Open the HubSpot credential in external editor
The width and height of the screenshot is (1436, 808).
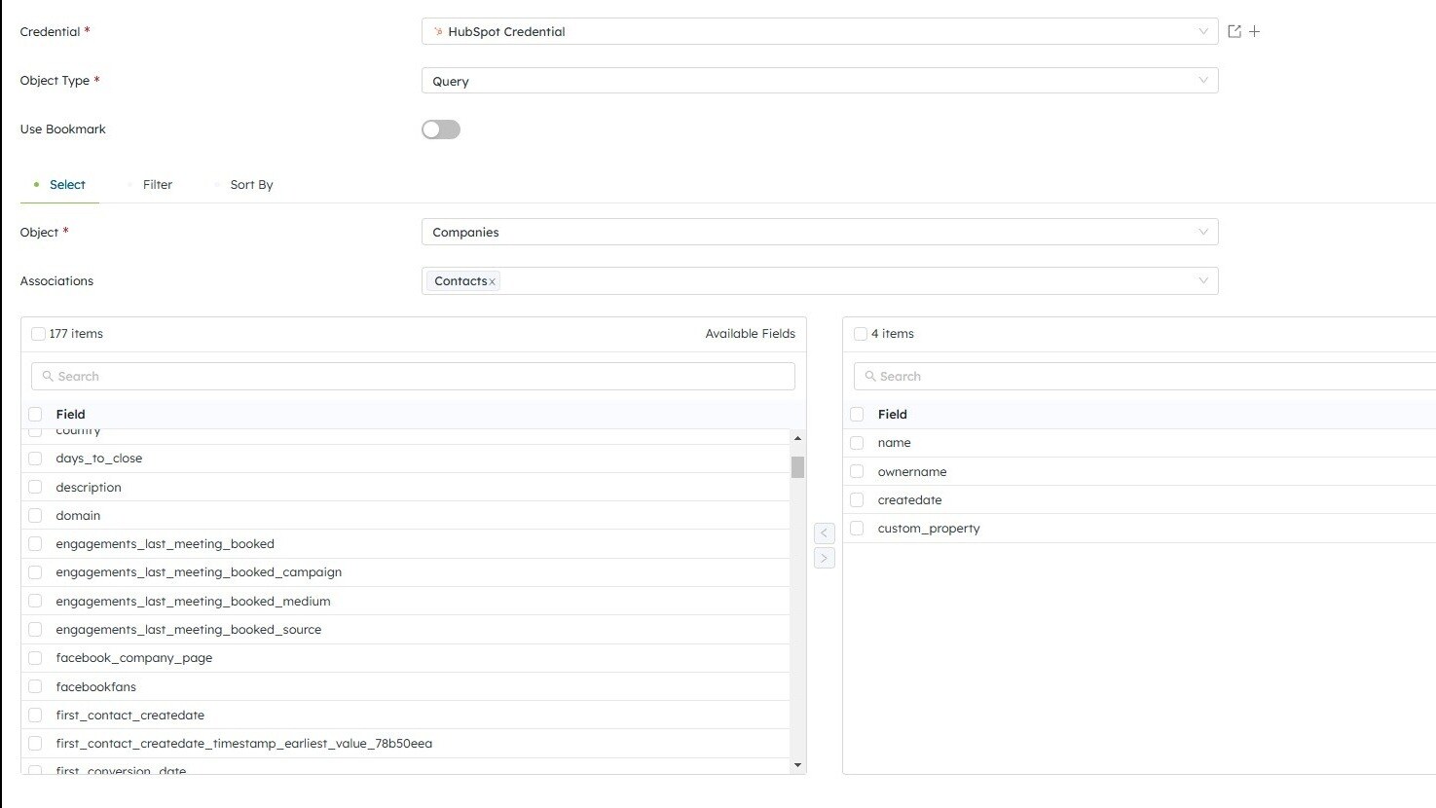(1233, 31)
